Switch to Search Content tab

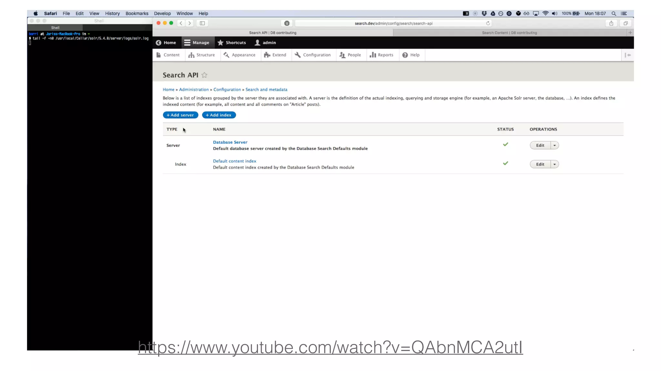tap(509, 33)
